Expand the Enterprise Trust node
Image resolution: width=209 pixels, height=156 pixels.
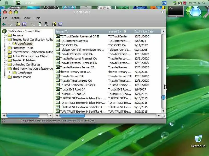pyautogui.click(x=4, y=48)
